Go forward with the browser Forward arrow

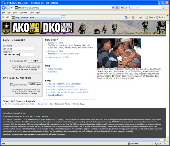pos(8,8)
